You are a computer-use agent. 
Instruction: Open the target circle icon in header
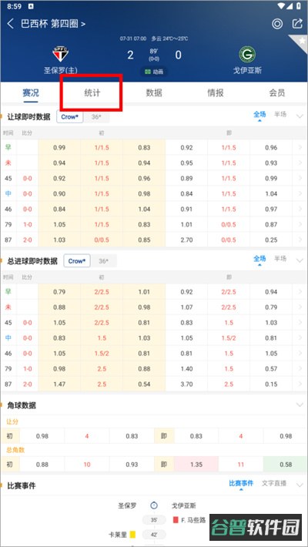point(277,24)
